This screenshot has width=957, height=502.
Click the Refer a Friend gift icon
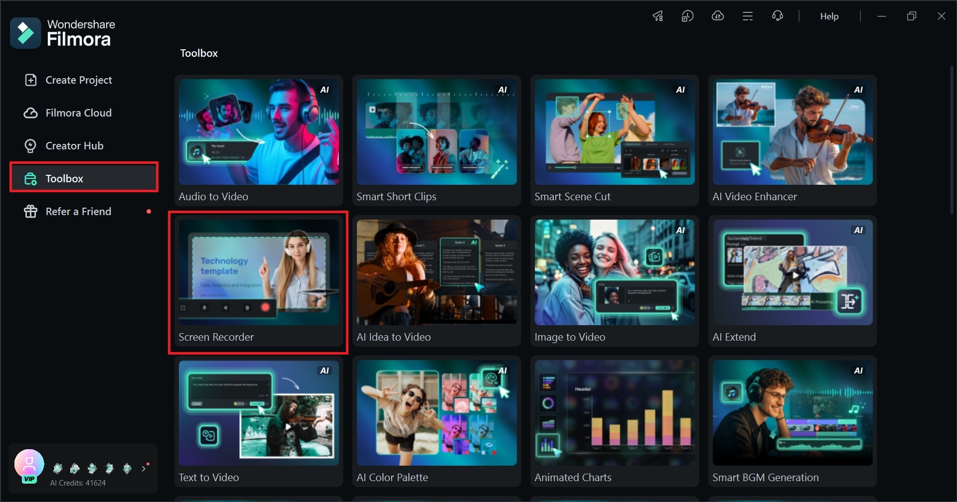click(x=30, y=211)
